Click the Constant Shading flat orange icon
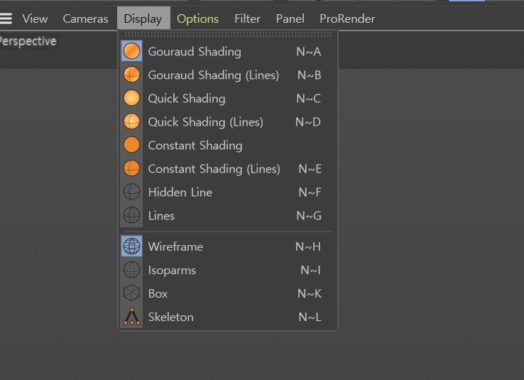Viewport: 524px width, 380px height. [x=131, y=145]
